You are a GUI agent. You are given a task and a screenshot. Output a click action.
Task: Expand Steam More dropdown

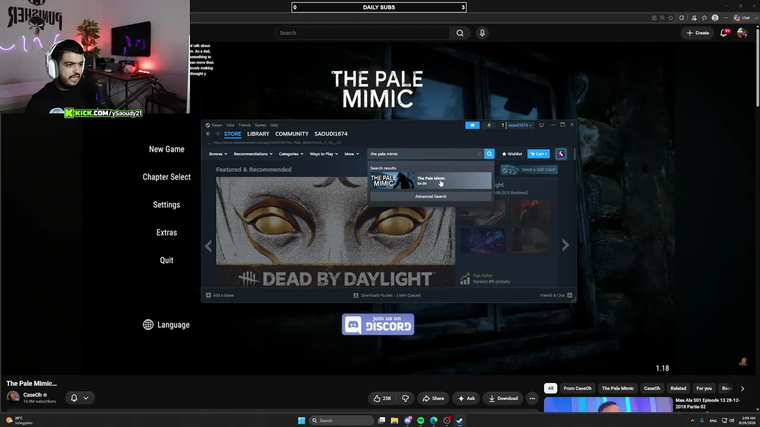pyautogui.click(x=352, y=154)
